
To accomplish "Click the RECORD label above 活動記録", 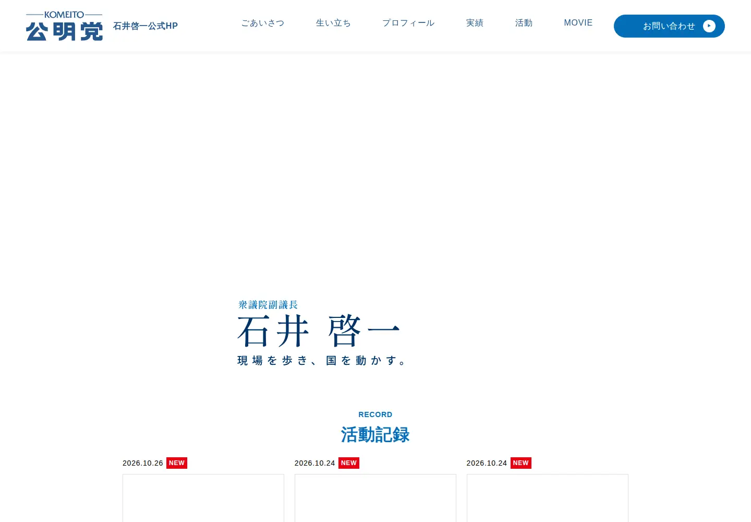I will 375,414.
